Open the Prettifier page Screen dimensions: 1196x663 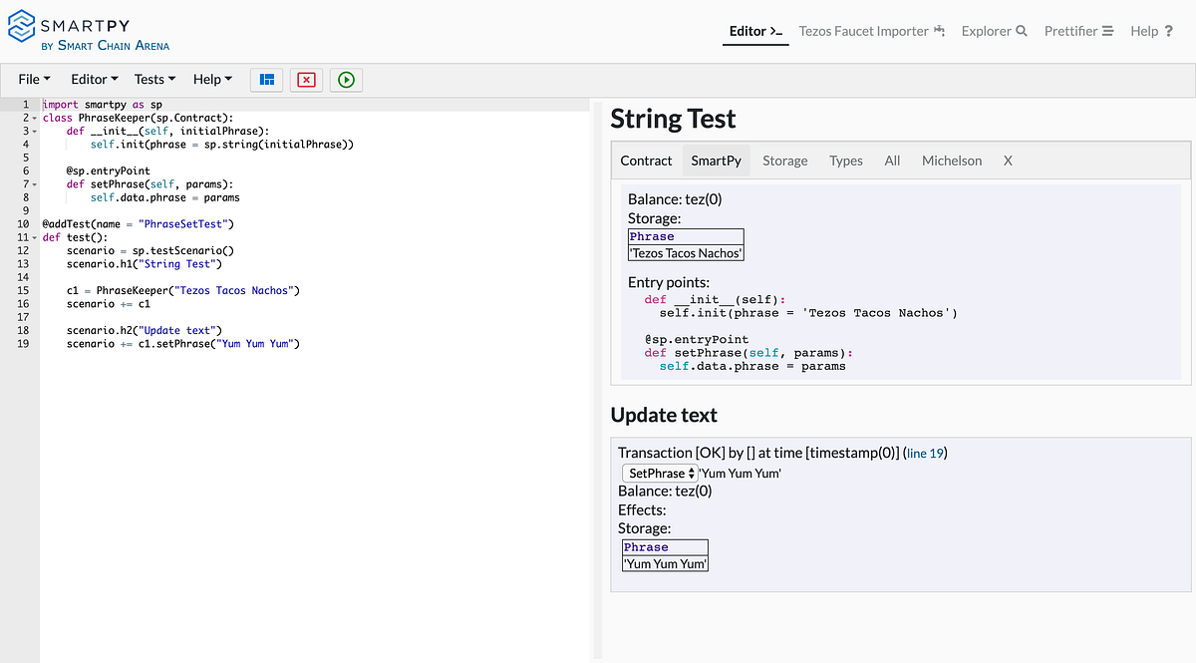1077,31
